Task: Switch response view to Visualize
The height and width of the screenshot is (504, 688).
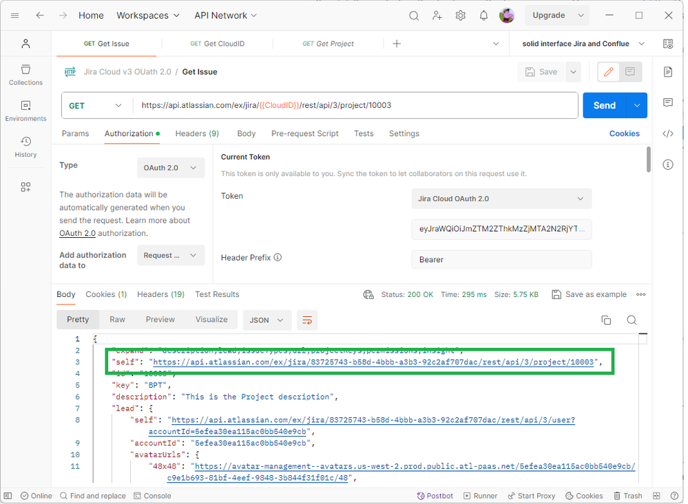Action: pos(211,320)
